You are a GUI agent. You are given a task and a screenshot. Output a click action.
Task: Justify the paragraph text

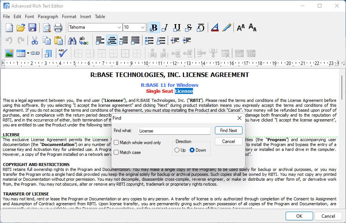tap(135, 40)
